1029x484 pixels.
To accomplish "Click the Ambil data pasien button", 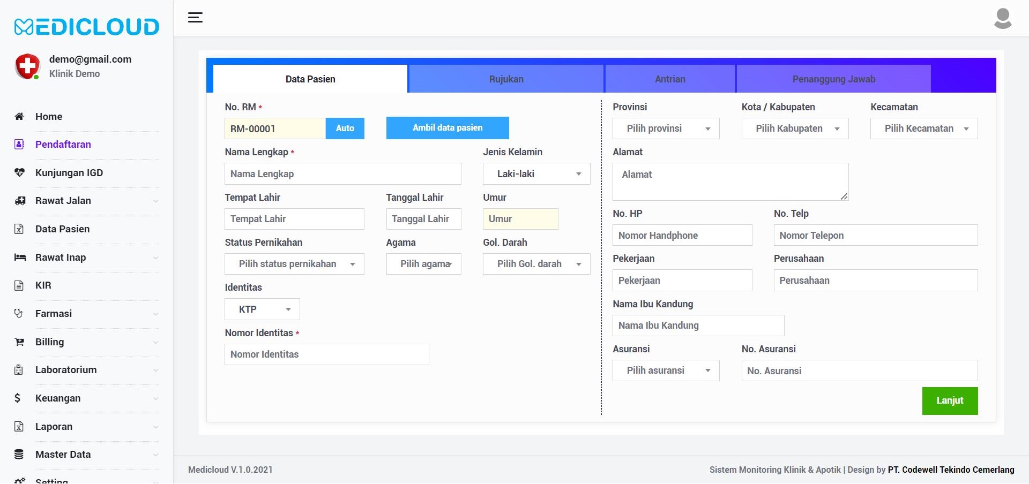I will [x=448, y=128].
